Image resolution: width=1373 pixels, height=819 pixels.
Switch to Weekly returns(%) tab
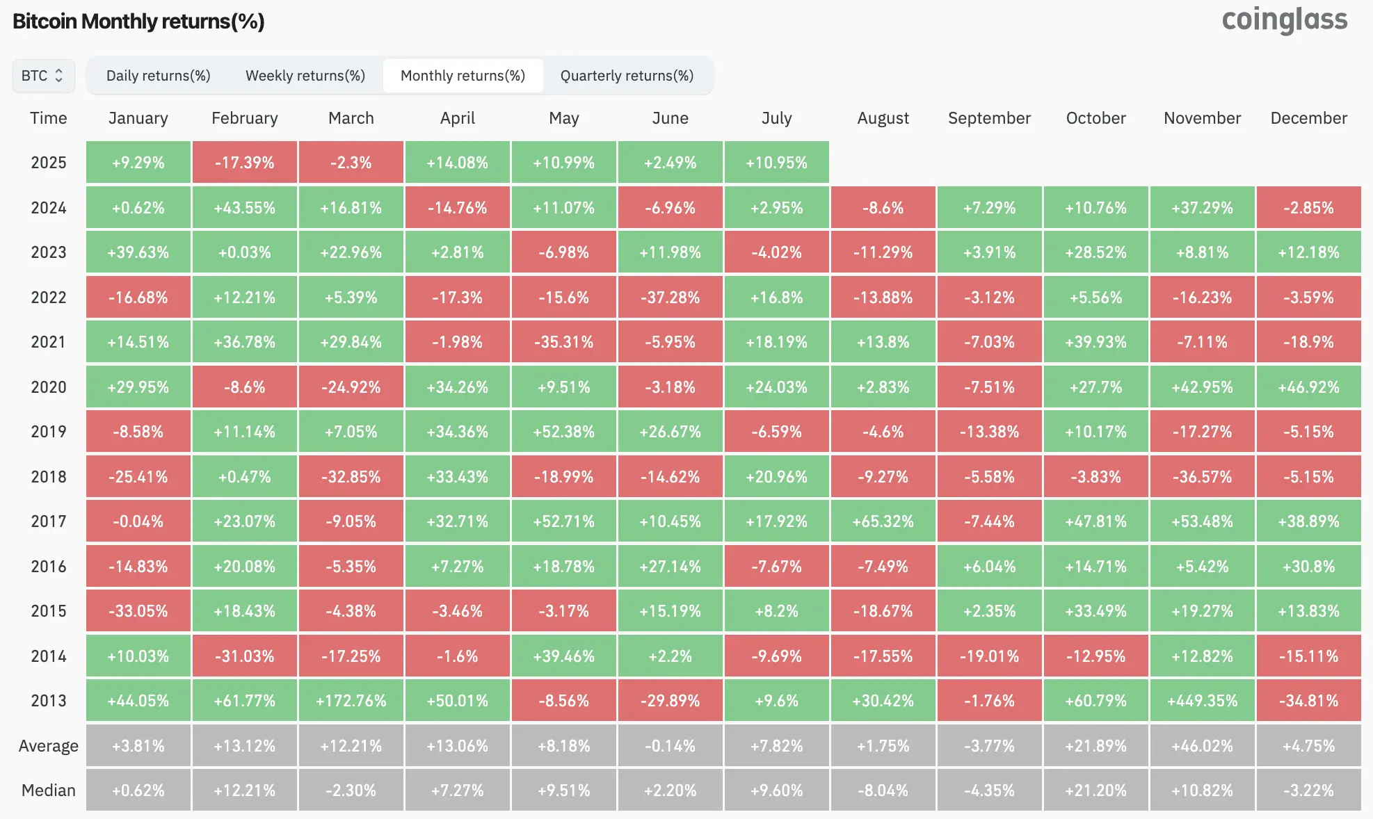pos(305,76)
